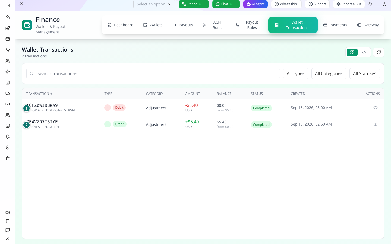Viewport: 391px width, 244px height.
Task: Open the shield security sidebar icon
Action: pos(8,147)
